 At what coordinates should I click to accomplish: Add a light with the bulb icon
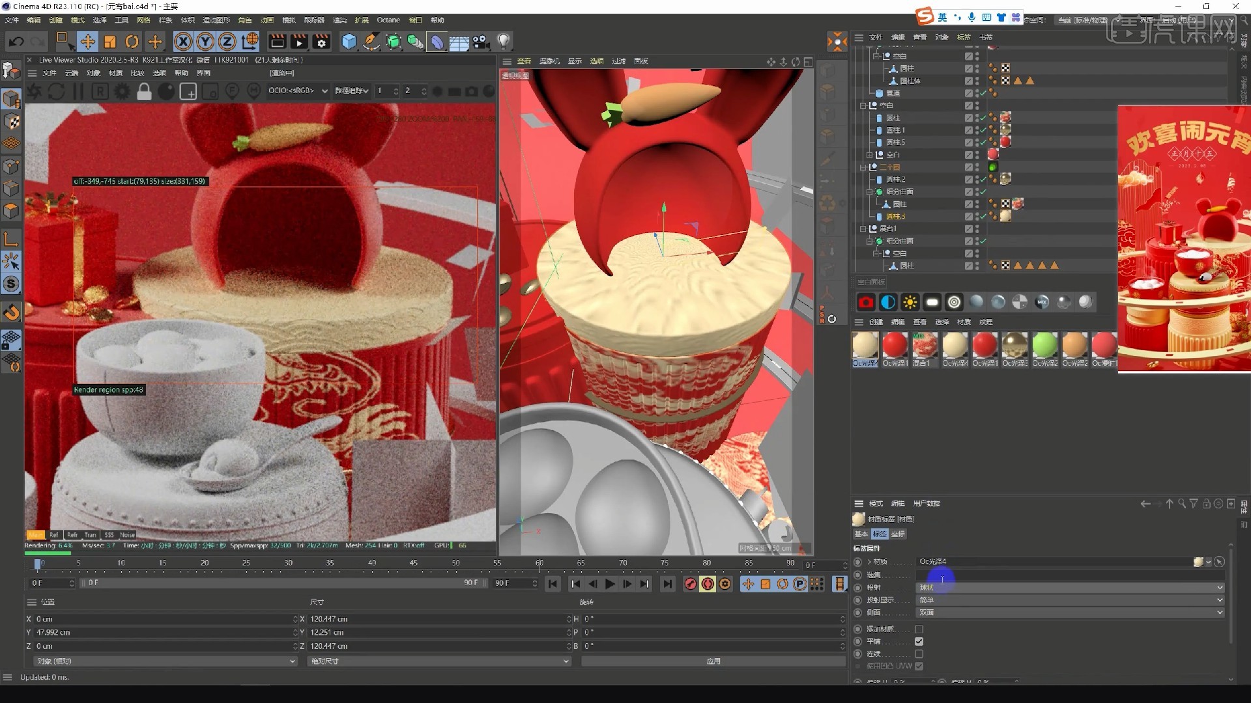[x=503, y=42]
